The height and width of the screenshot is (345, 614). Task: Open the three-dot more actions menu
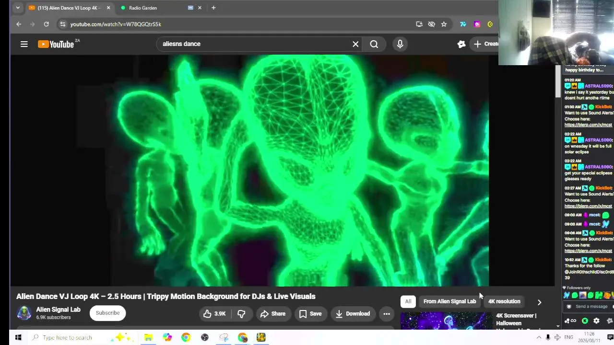387,314
